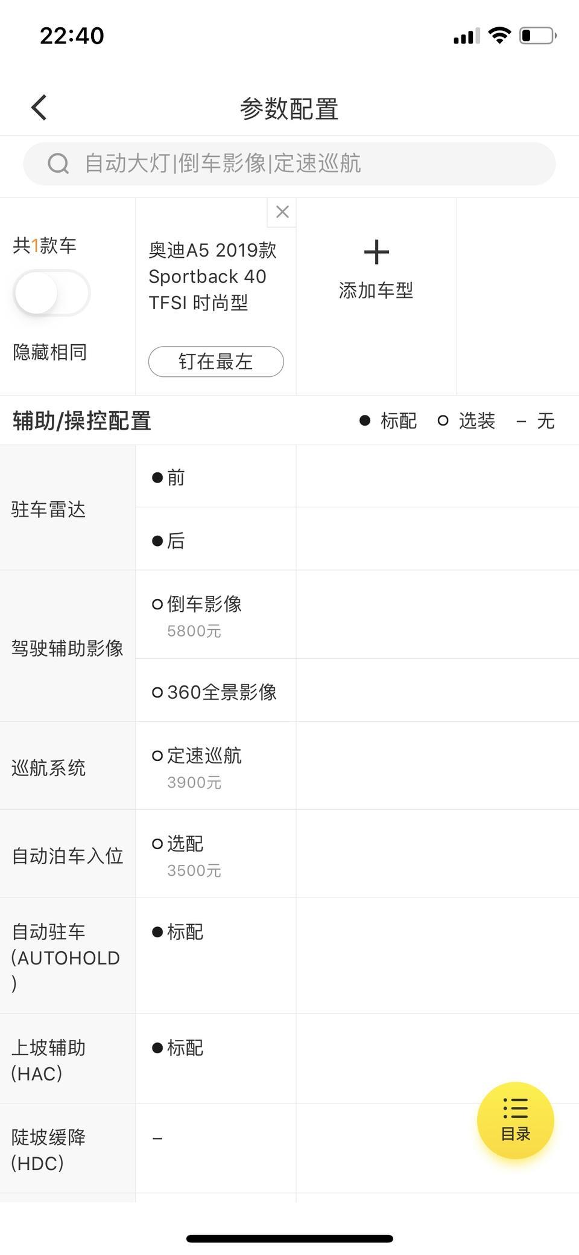Remove Audi A5 model with X icon
Image resolution: width=579 pixels, height=1255 pixels.
tap(282, 212)
